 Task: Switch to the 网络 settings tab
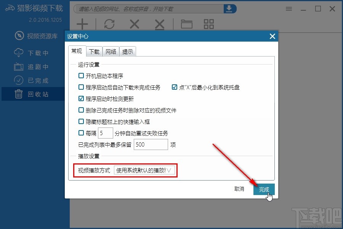pos(111,52)
